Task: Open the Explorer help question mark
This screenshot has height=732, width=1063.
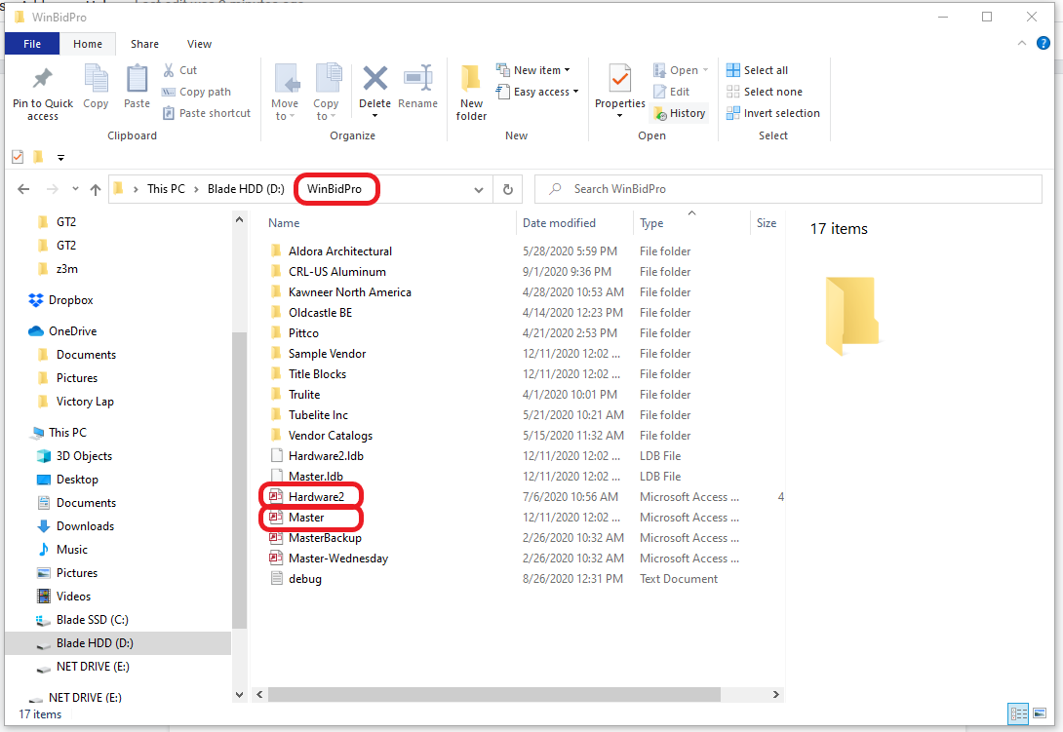Action: tap(1043, 44)
